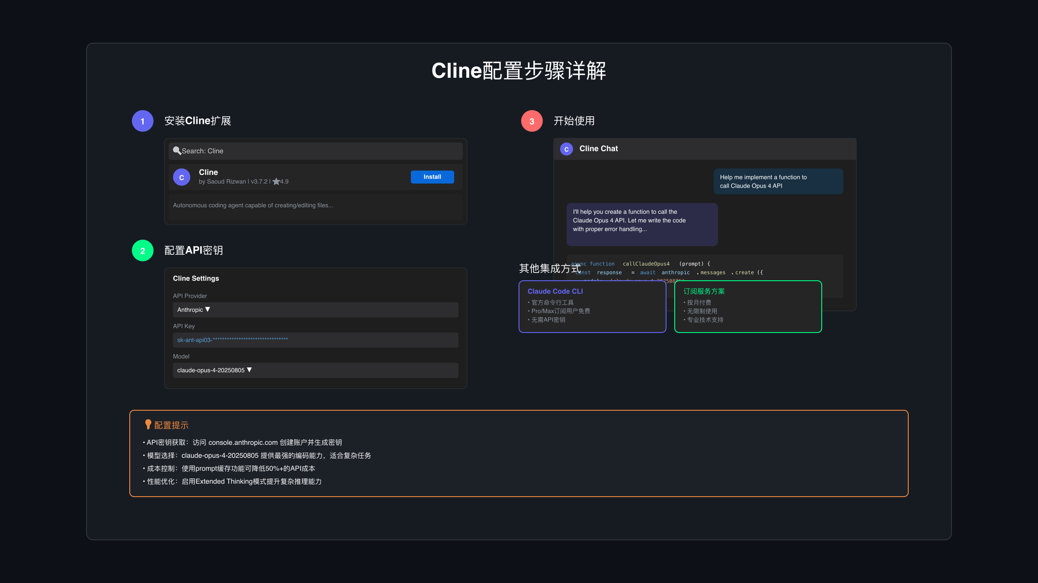Click the search magnifier icon

[x=177, y=151]
